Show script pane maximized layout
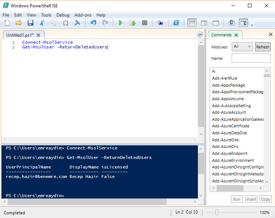The image size is (275, 218). coord(216,23)
